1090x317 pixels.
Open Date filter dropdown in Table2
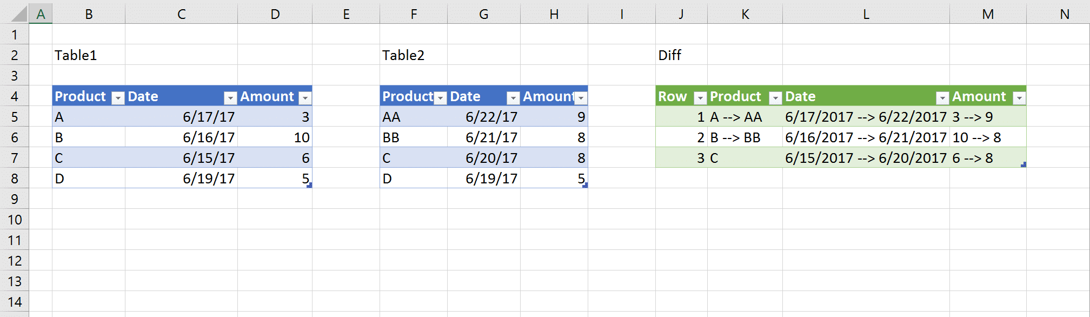coord(513,98)
